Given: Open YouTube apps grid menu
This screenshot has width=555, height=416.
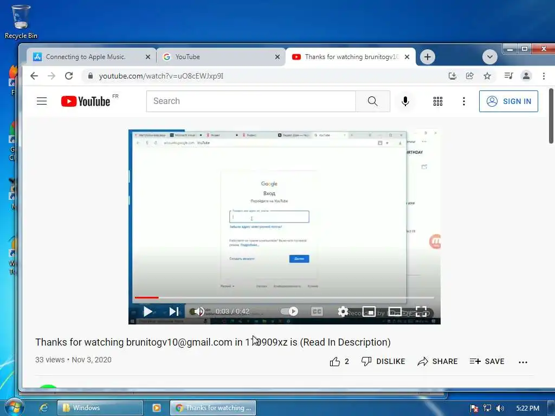Looking at the screenshot, I should click(x=438, y=101).
